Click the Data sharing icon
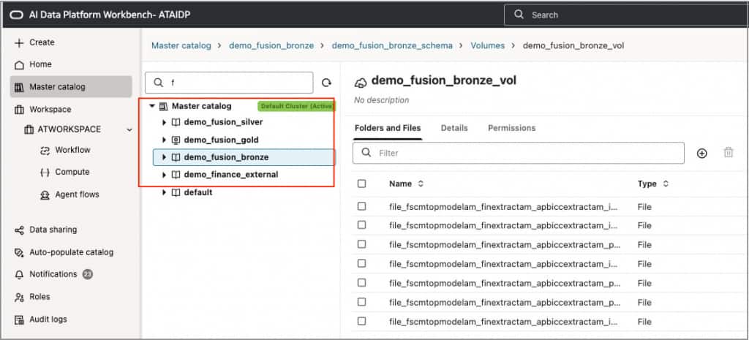The width and height of the screenshot is (749, 340). (19, 230)
